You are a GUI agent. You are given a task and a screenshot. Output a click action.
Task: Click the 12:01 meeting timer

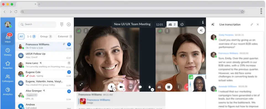(x=160, y=25)
